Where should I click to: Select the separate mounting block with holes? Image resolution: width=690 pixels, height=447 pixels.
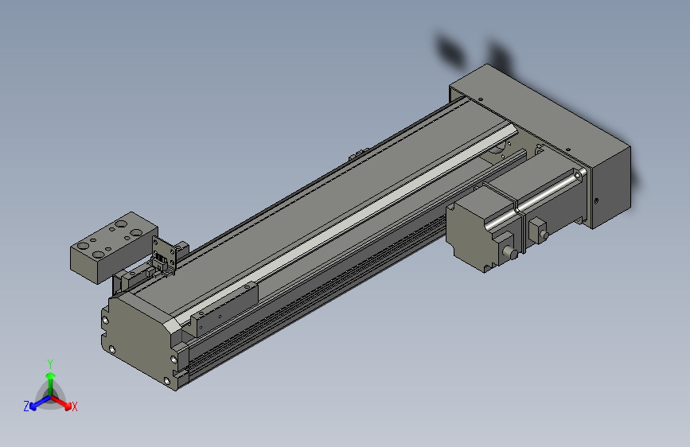[112, 247]
